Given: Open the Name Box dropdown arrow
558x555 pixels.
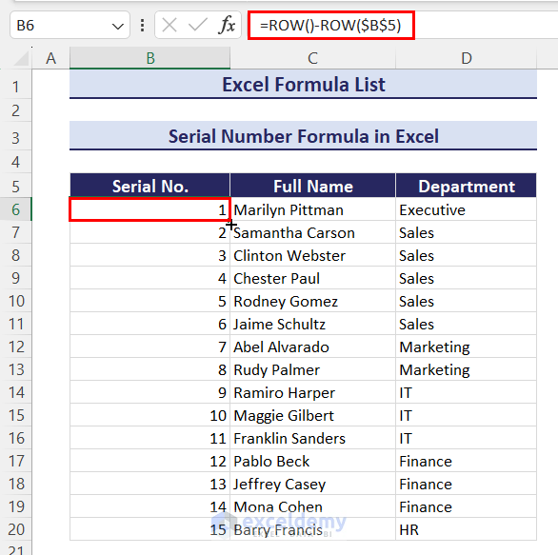Looking at the screenshot, I should [x=117, y=26].
